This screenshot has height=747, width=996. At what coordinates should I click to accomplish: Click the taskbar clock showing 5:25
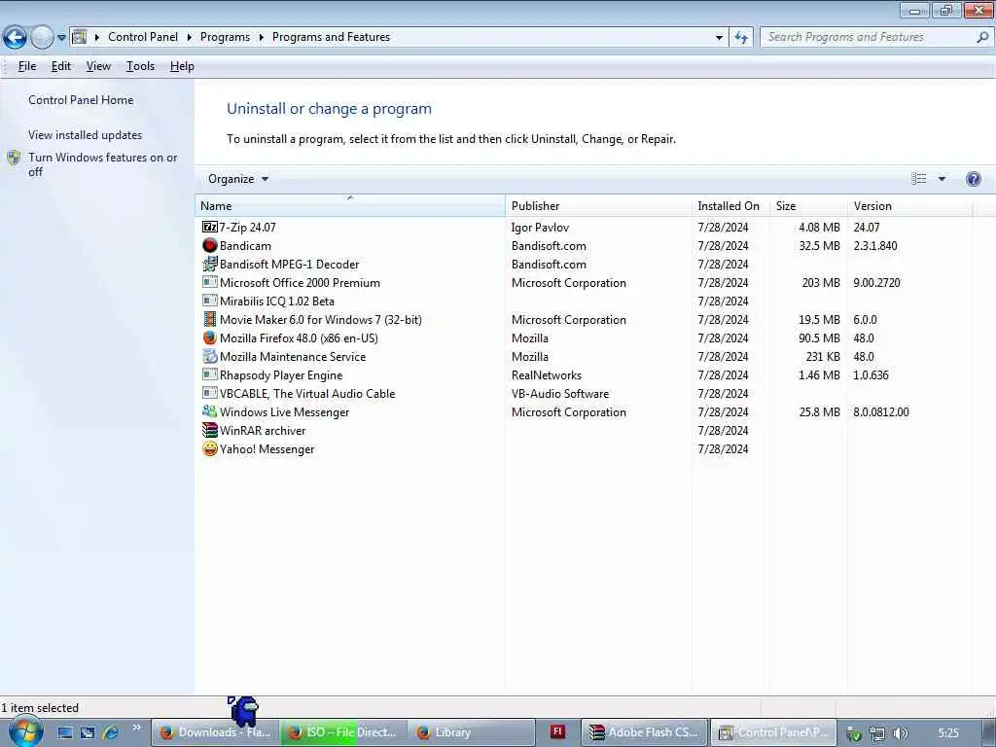[x=948, y=733]
